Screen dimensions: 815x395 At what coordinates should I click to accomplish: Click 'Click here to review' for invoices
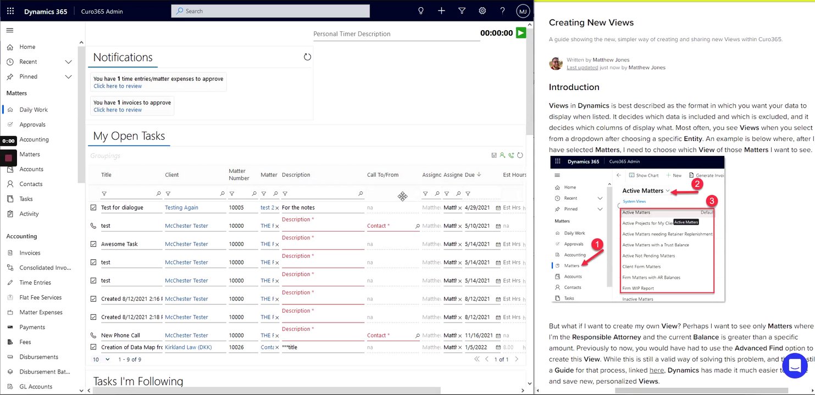[x=118, y=110]
